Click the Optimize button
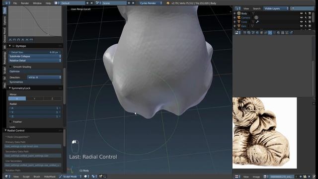This screenshot has height=179, width=318. [x=35, y=72]
